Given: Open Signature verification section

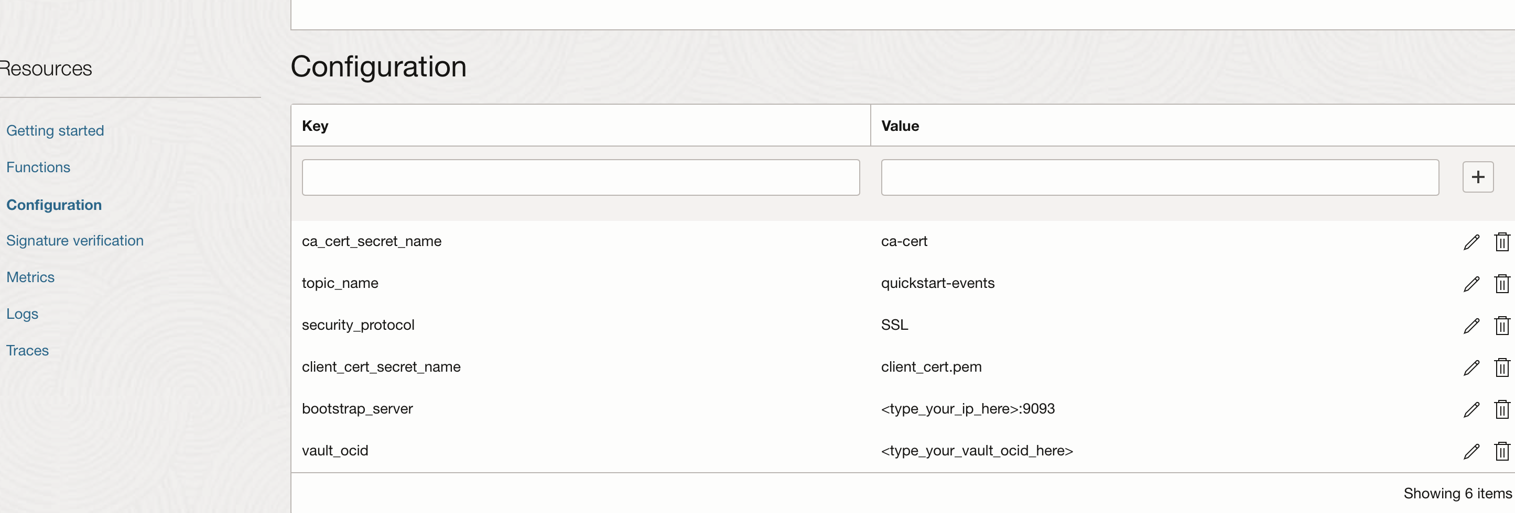Looking at the screenshot, I should click(74, 241).
